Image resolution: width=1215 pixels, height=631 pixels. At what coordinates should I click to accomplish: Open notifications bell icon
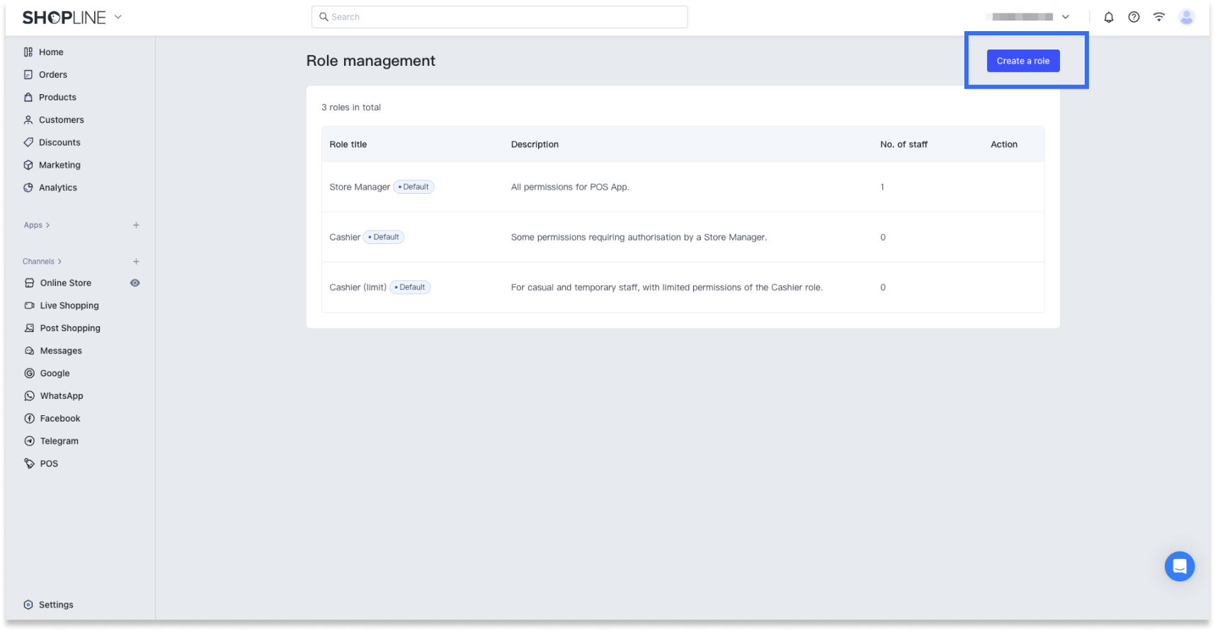tap(1109, 17)
